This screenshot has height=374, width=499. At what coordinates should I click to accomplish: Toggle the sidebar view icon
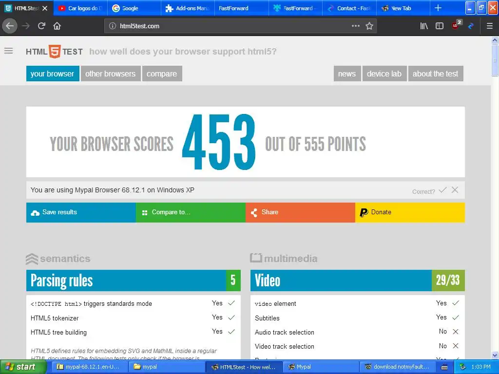click(x=440, y=26)
